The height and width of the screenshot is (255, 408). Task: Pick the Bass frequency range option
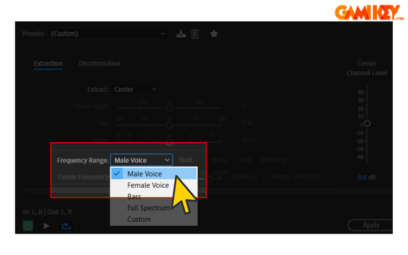[x=135, y=196]
